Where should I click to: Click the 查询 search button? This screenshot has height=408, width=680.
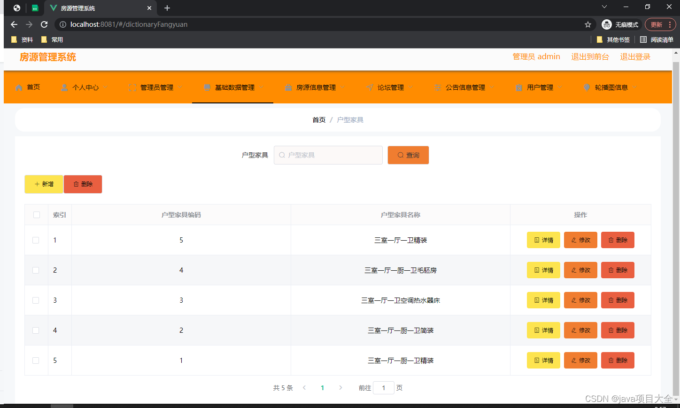click(x=408, y=155)
